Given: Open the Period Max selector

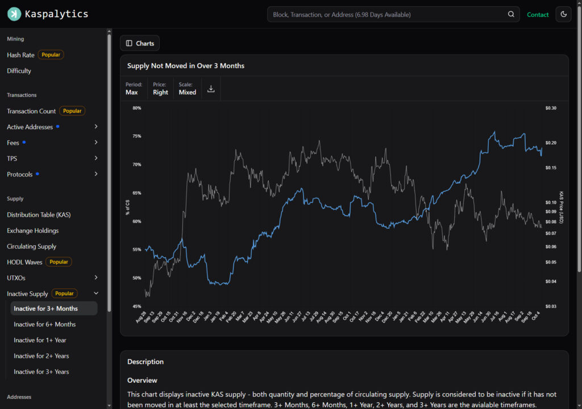Looking at the screenshot, I should (x=134, y=89).
